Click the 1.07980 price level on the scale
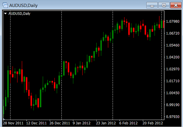This screenshot has width=183, height=127. tap(173, 21)
